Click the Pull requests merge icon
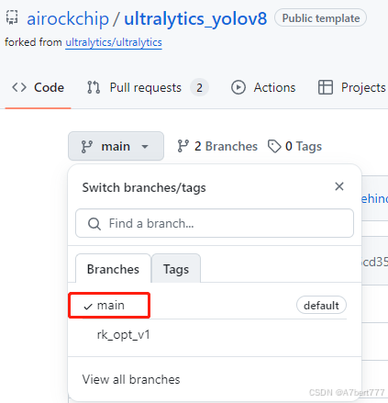Image resolution: width=388 pixels, height=403 pixels. point(94,87)
